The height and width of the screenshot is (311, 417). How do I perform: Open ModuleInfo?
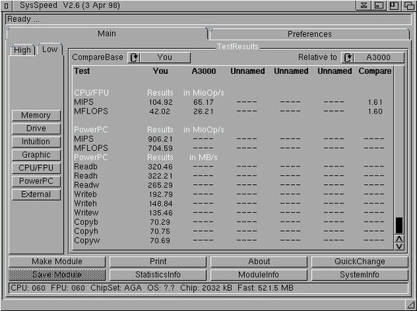(259, 275)
